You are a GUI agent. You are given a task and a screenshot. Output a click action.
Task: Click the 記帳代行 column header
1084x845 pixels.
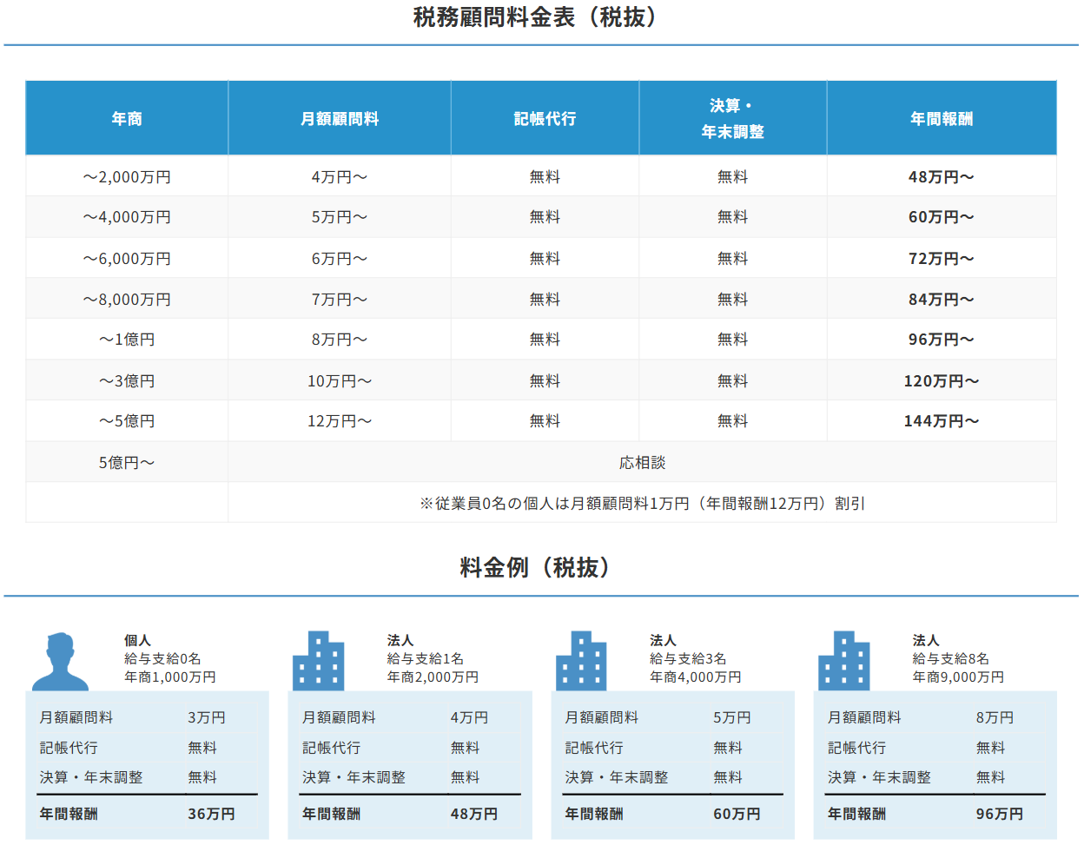545,118
